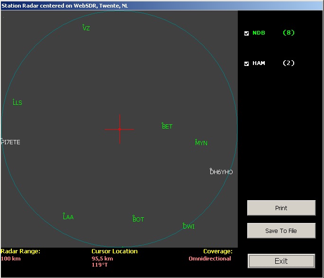Click the Radar Range label
The width and height of the screenshot is (324, 278).
[x=20, y=251]
